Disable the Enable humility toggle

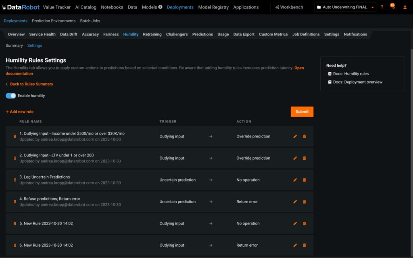pos(11,96)
